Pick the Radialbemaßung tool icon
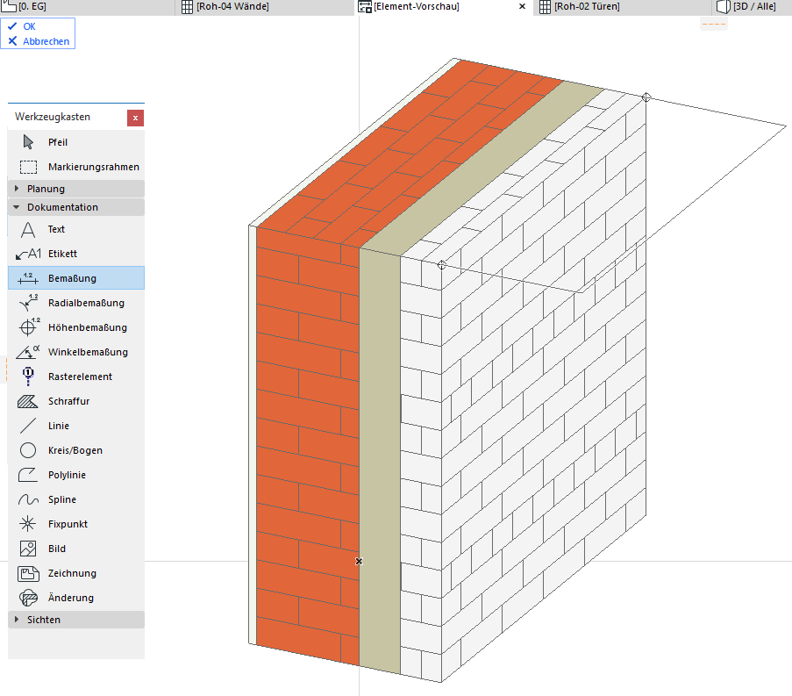 tap(28, 303)
